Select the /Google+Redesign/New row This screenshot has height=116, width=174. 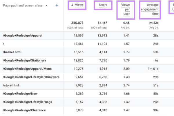(x=87, y=94)
